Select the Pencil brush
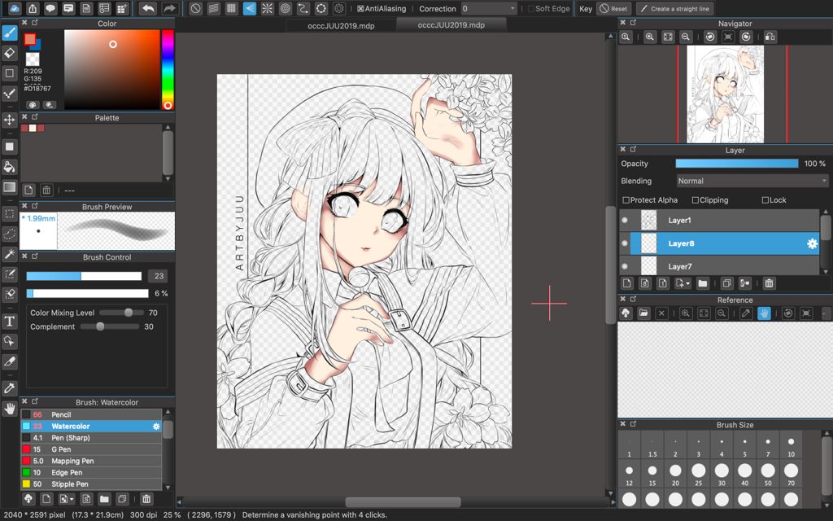Viewport: 833px width, 521px height. point(91,414)
